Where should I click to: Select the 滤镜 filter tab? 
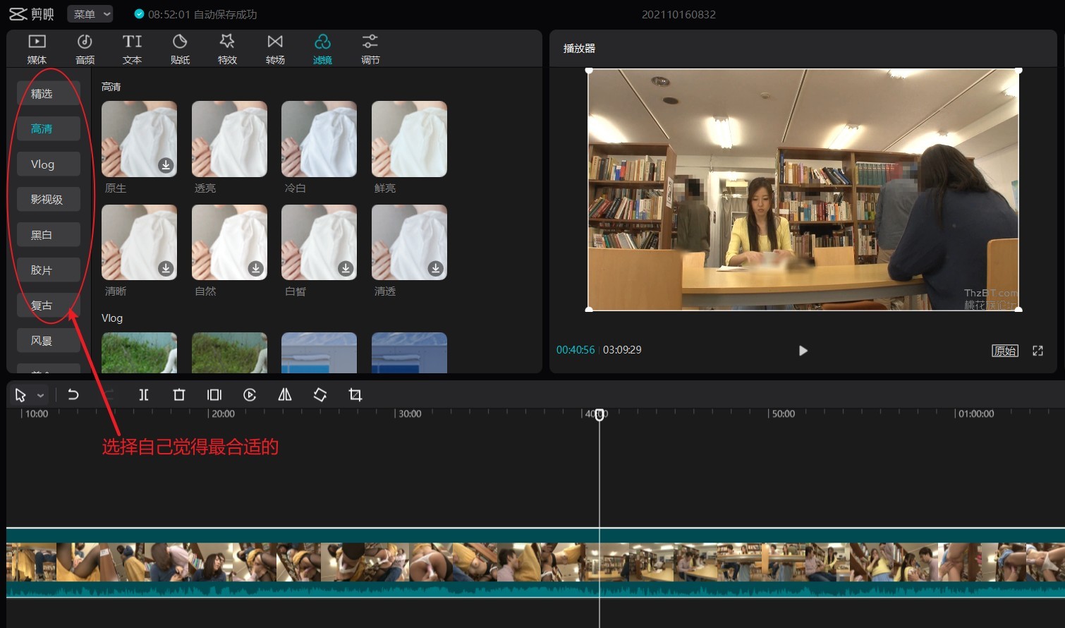pyautogui.click(x=322, y=49)
